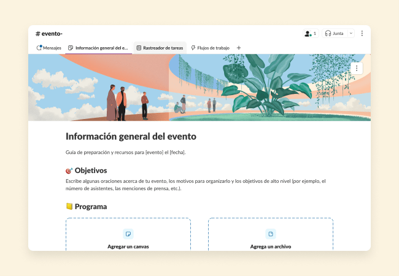Switch to the Mensajes tab
This screenshot has height=276, width=399.
pyautogui.click(x=49, y=48)
